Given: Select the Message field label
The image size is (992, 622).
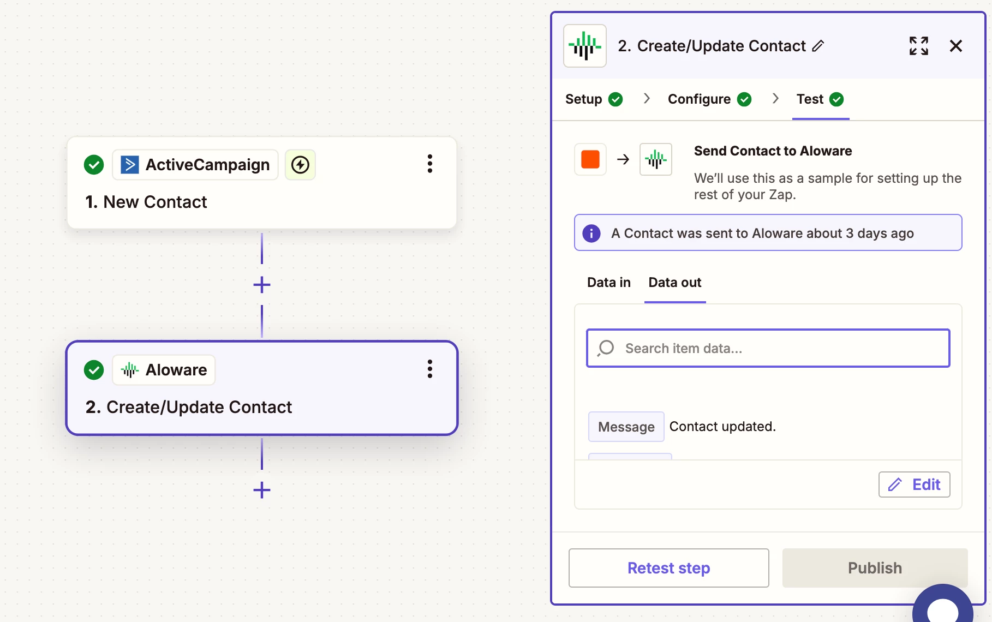Looking at the screenshot, I should coord(626,427).
